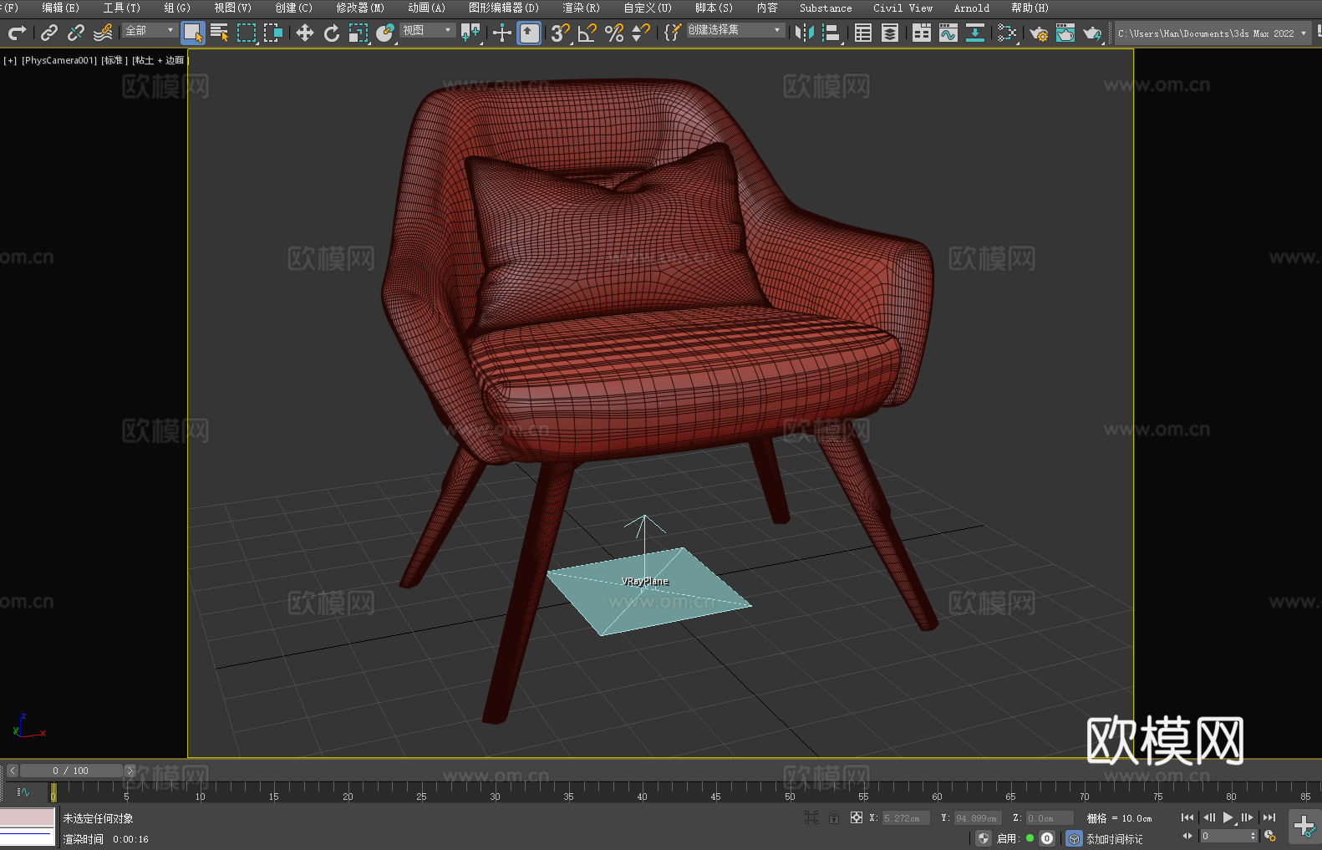Screen dimensions: 1322x850
Task: Toggle the Ribbon display icon
Action: coord(922,33)
